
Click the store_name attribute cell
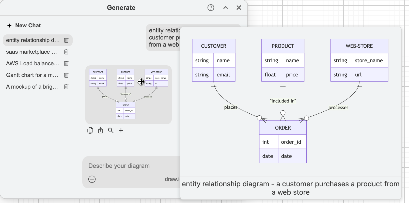pos(370,60)
